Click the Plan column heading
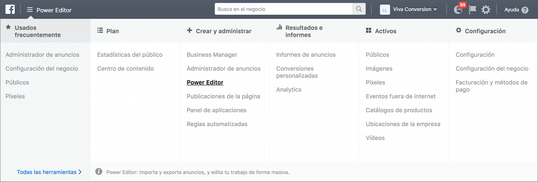The image size is (538, 182). (x=112, y=31)
